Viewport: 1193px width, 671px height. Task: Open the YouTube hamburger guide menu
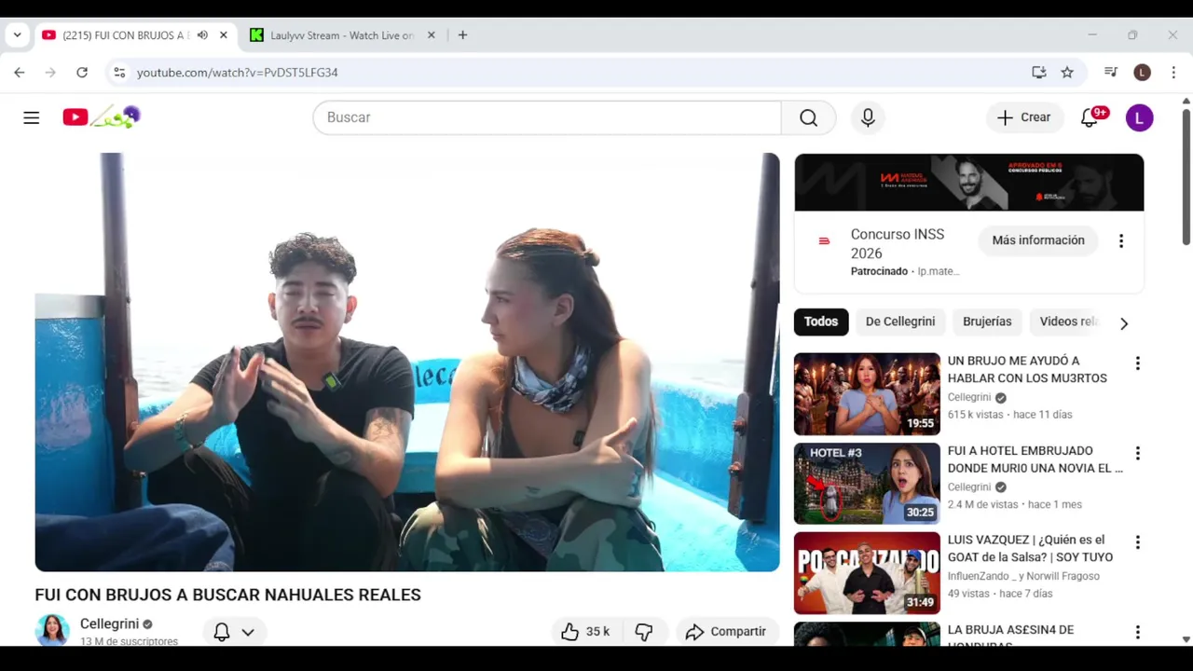tap(32, 117)
